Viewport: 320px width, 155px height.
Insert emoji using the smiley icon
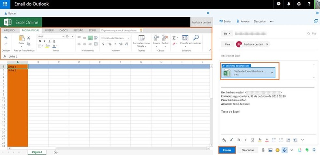(x=277, y=150)
